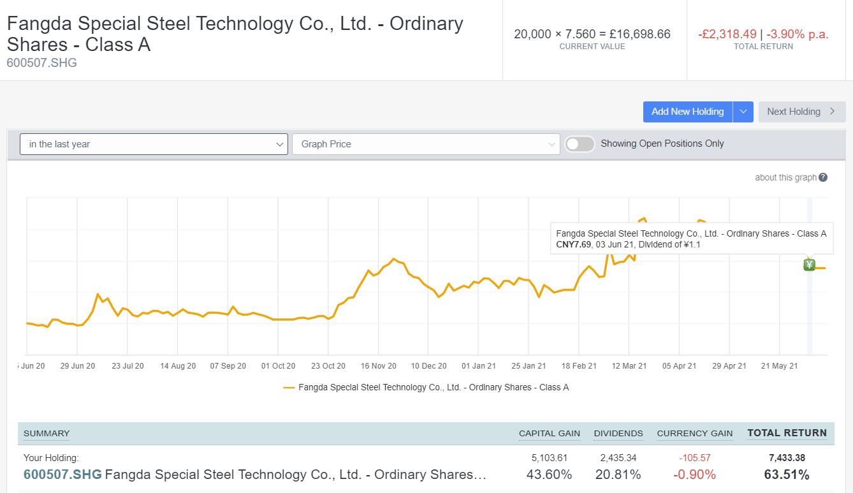
Task: Open the "Graph Price" selector
Action: point(425,144)
